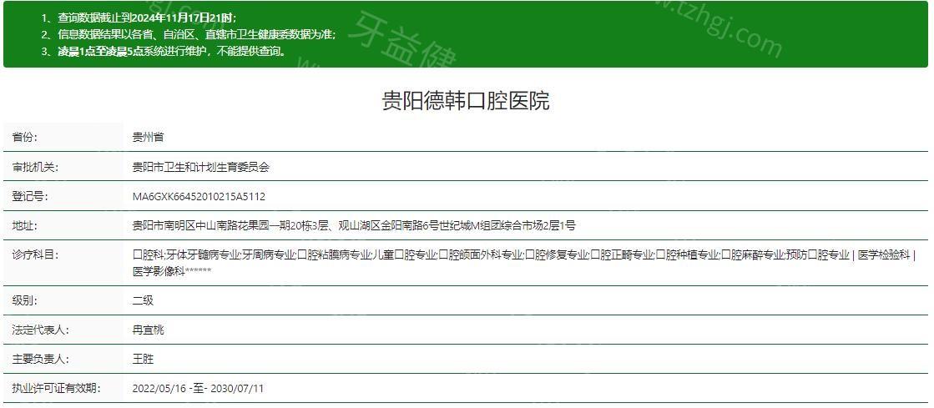Select the address starting 贵阳市南明区中山南路

click(354, 226)
